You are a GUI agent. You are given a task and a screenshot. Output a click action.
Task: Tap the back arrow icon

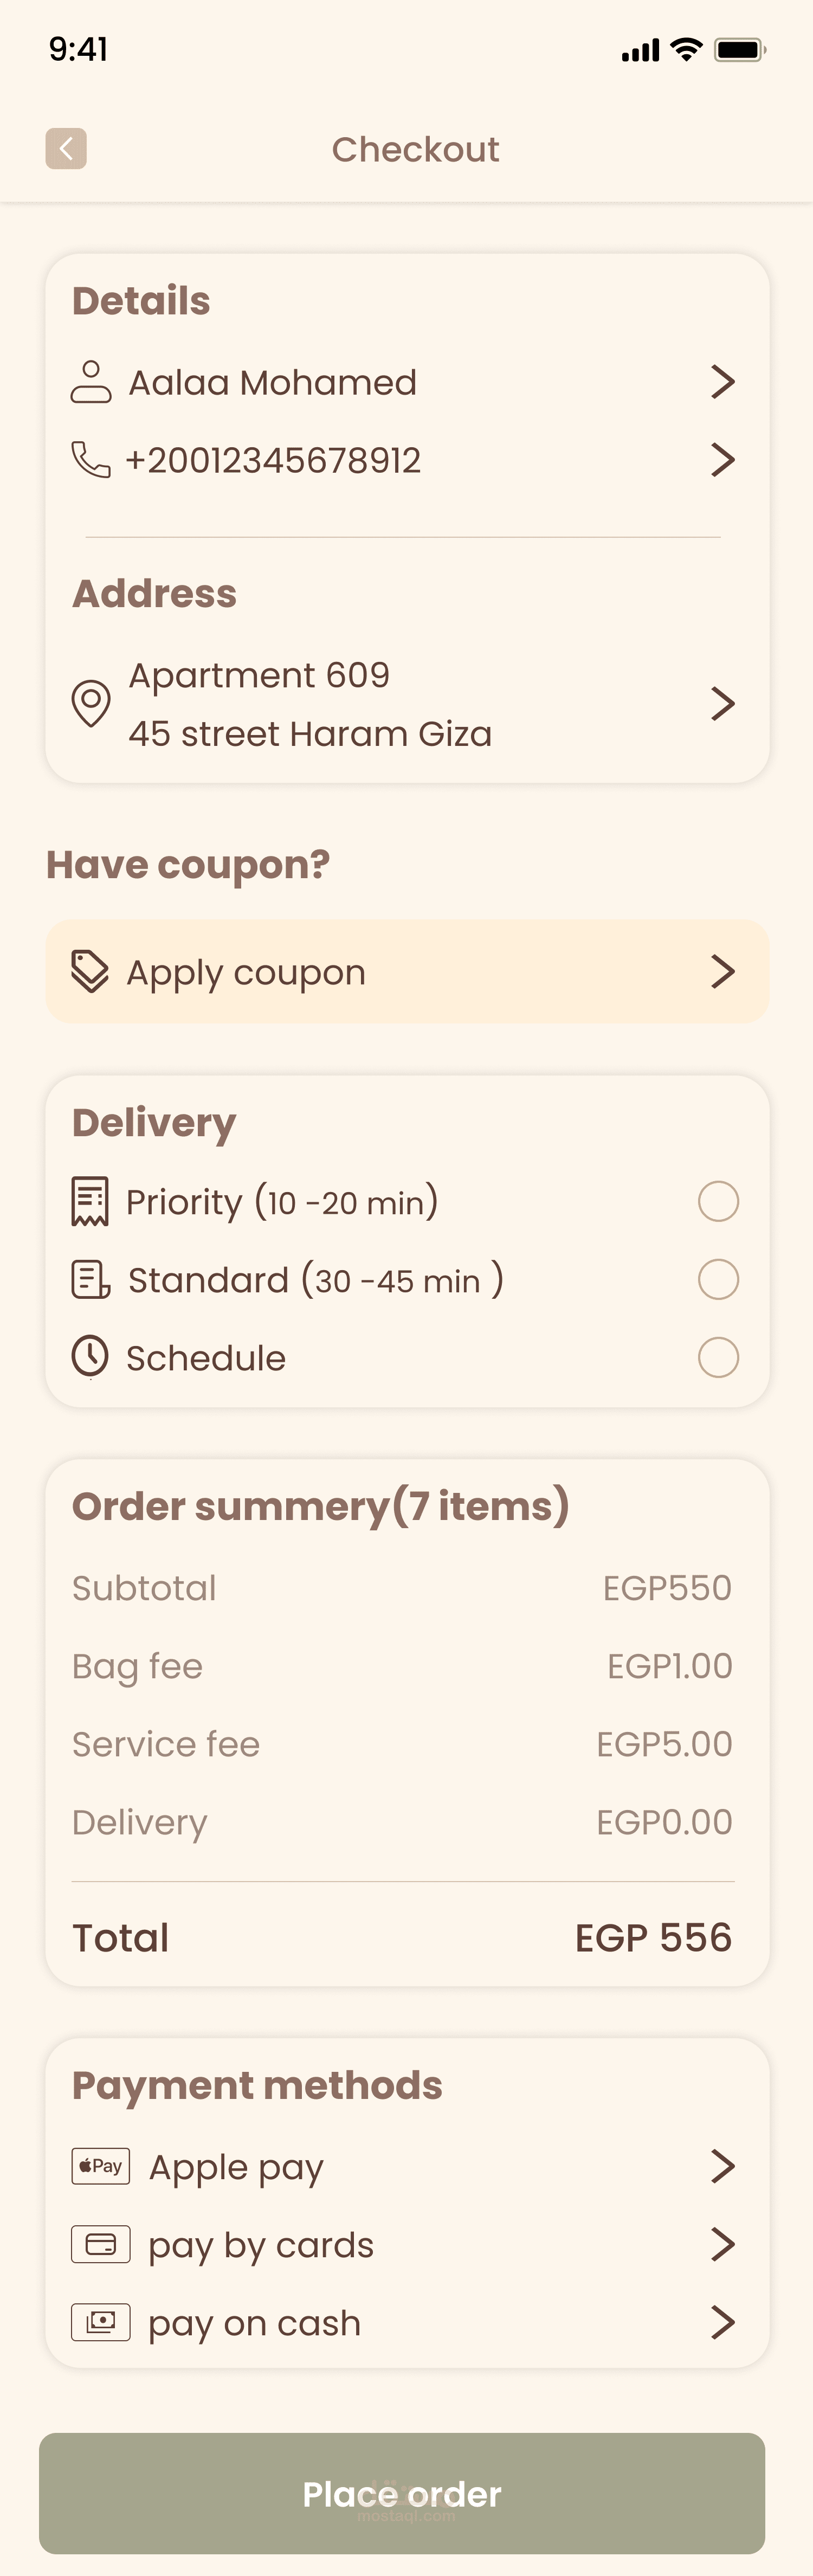tap(66, 149)
